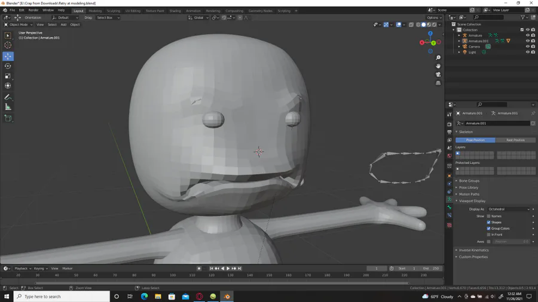Toggle camera view icon in viewport

click(438, 74)
